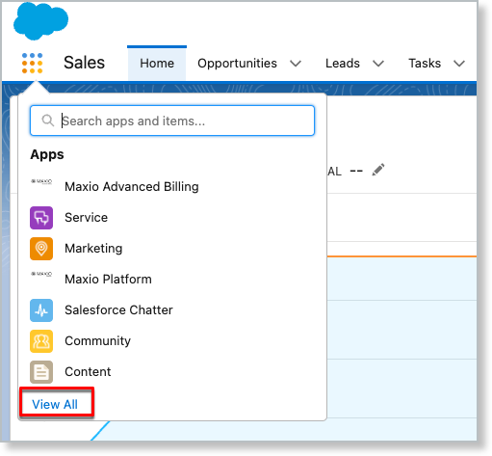Image resolution: width=492 pixels, height=456 pixels.
Task: Click the Apps section heading
Action: (x=47, y=155)
